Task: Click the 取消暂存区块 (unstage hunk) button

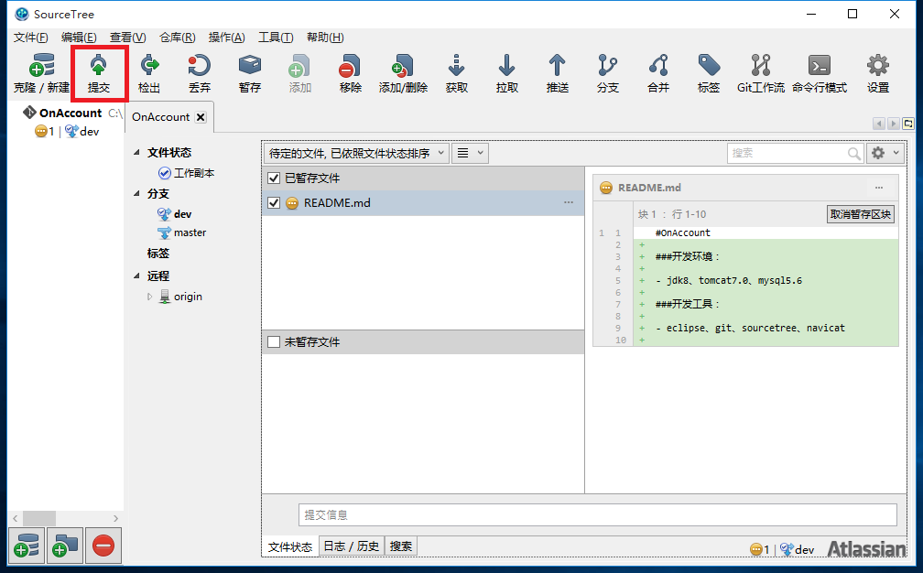Action: (860, 214)
